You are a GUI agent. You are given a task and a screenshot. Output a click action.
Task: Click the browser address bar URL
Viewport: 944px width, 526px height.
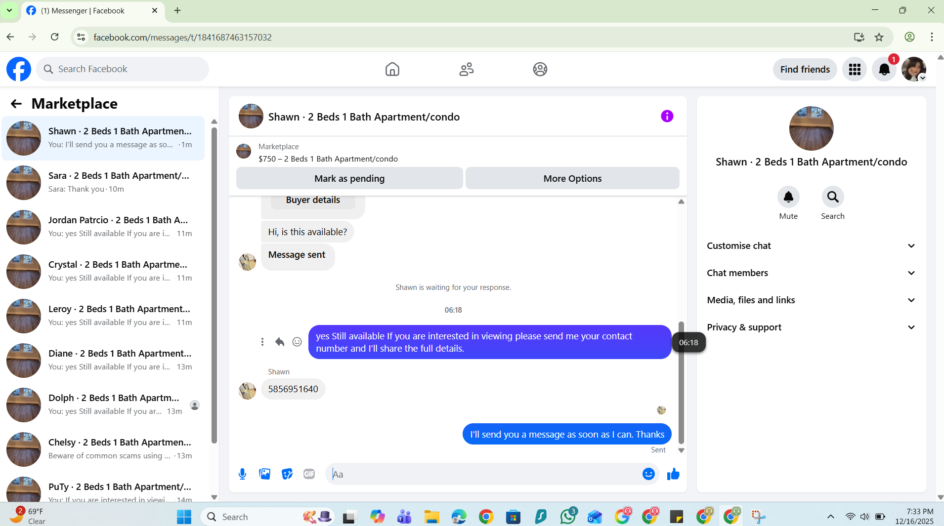click(x=182, y=37)
